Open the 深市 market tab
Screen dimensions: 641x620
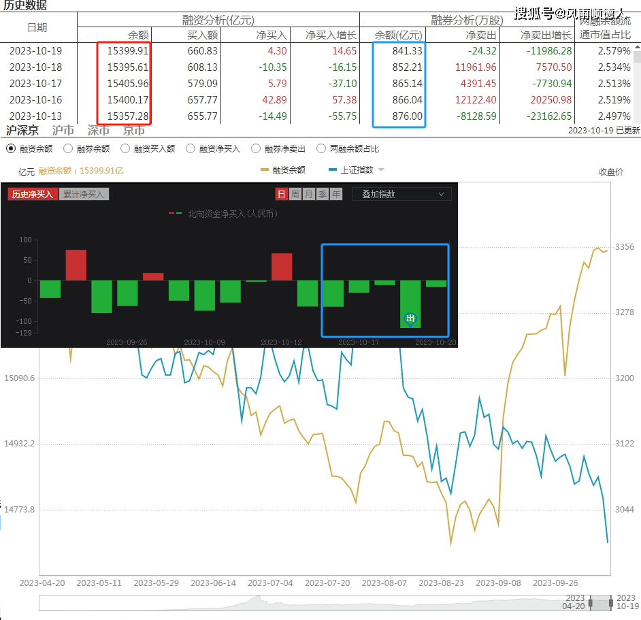tap(99, 131)
